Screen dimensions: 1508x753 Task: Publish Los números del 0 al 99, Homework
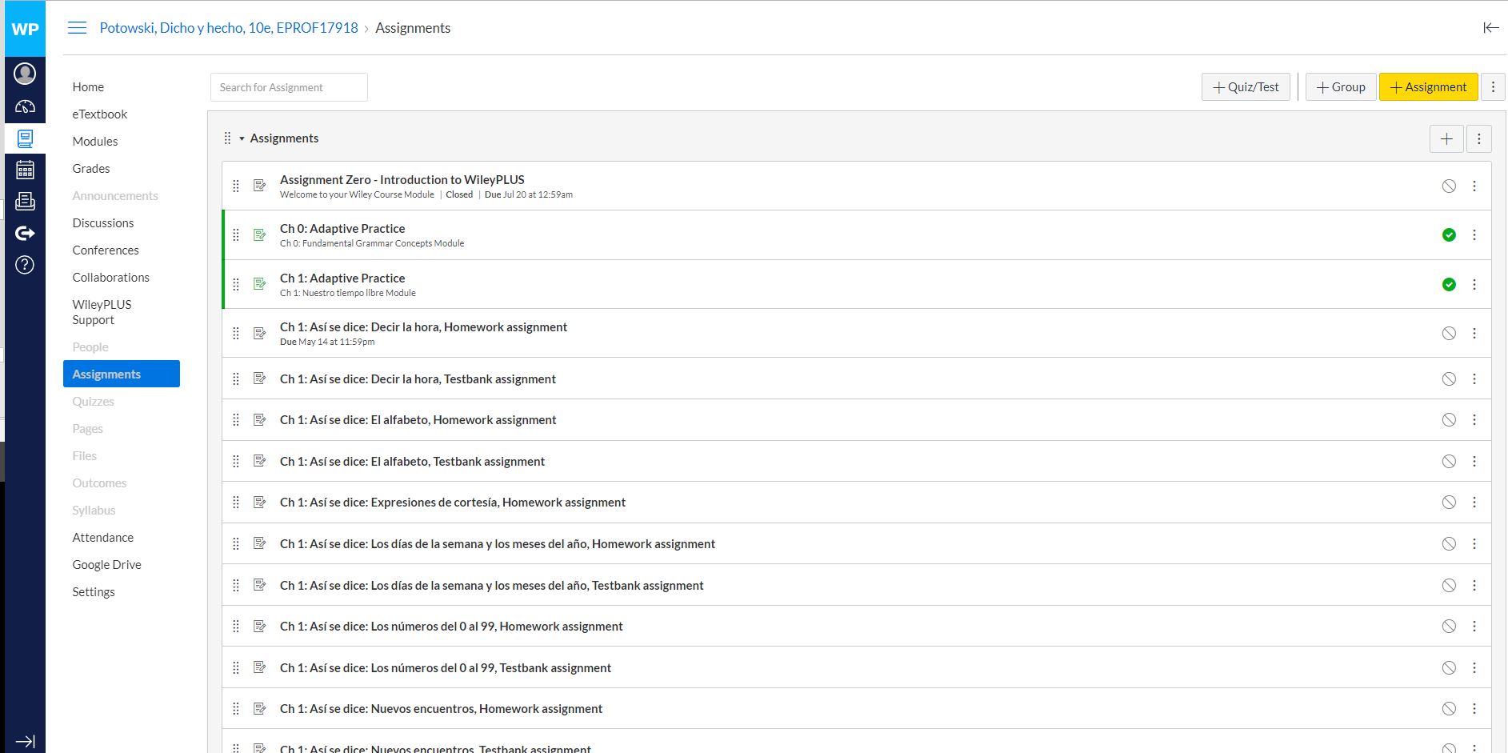[x=1449, y=627]
